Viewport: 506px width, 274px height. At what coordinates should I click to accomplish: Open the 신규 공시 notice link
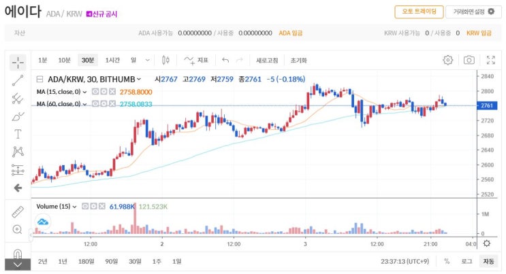tap(101, 14)
